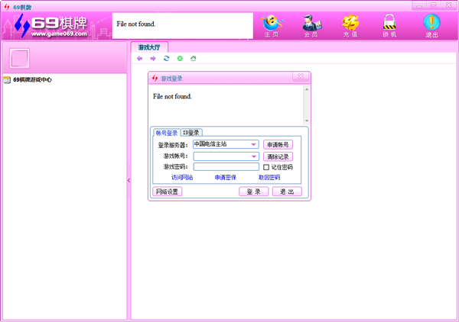Refresh the game hall page
Image resolution: width=459 pixels, height=322 pixels.
click(167, 59)
